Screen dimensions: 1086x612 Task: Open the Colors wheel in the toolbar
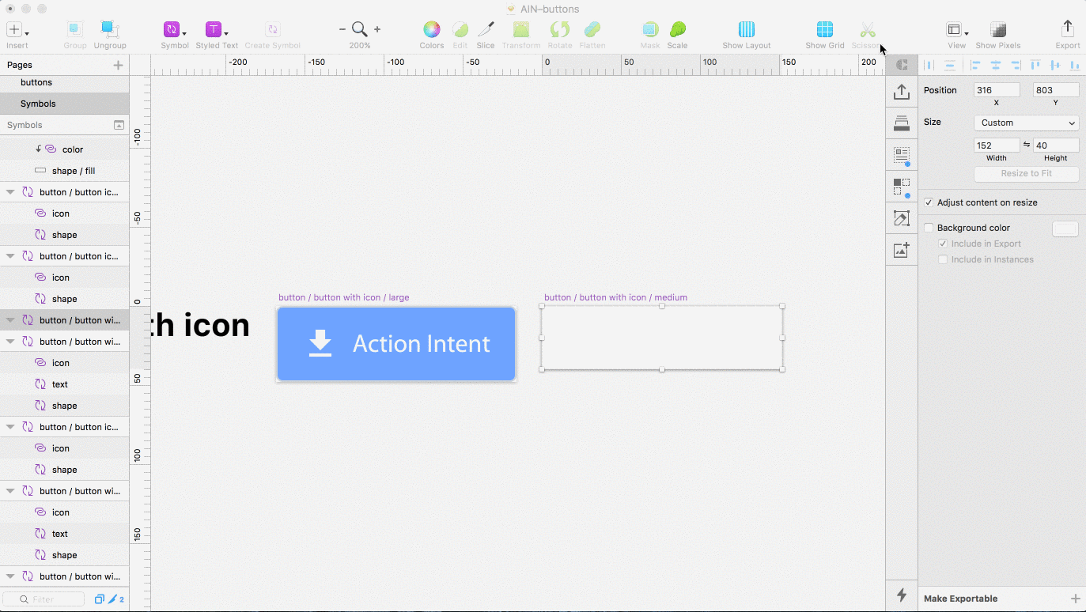[x=432, y=30]
